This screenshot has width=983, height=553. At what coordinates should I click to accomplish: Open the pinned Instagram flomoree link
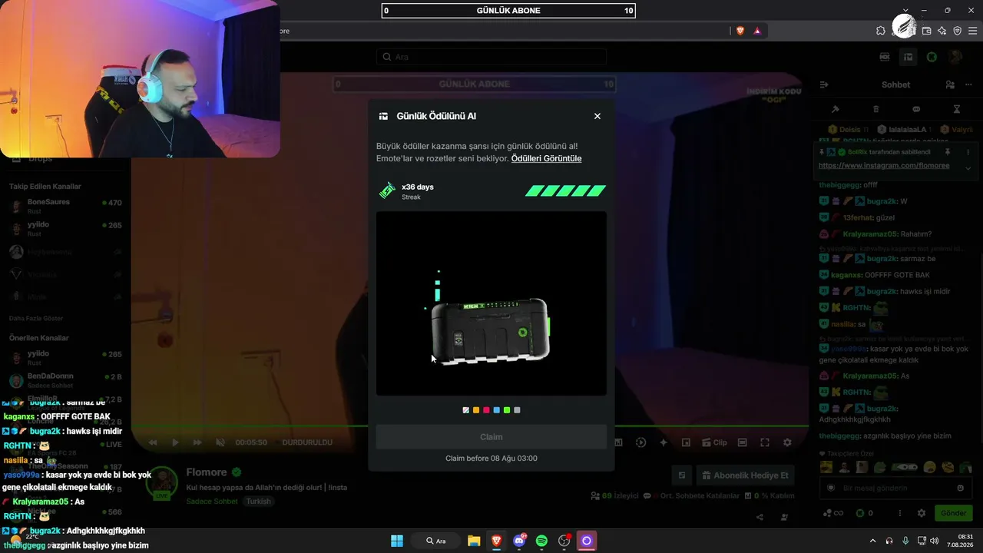884,165
